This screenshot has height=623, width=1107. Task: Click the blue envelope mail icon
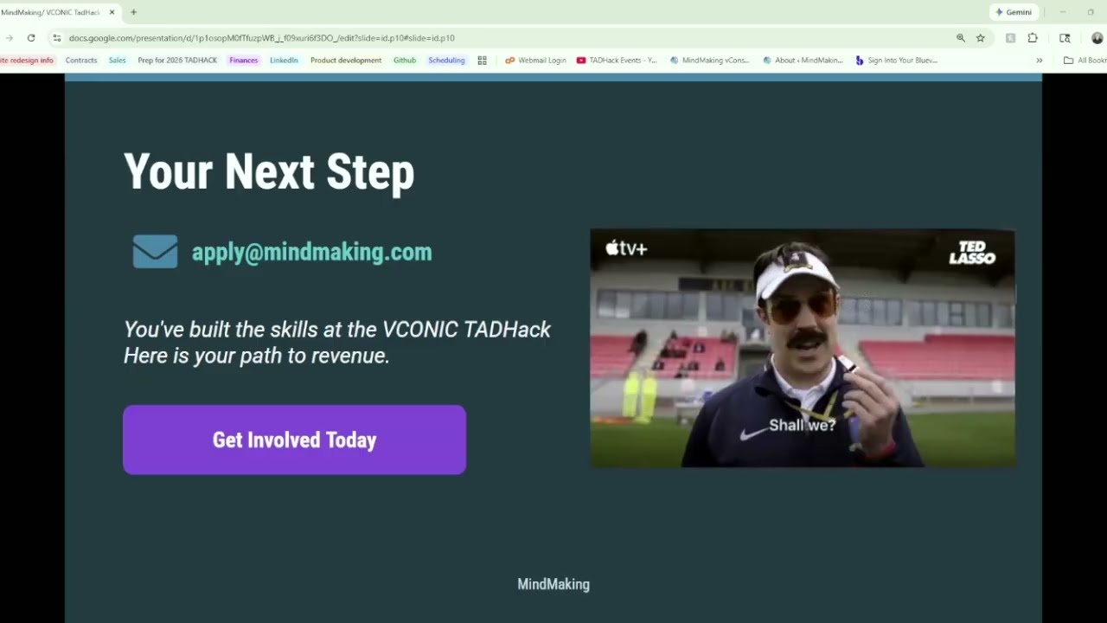tap(155, 252)
